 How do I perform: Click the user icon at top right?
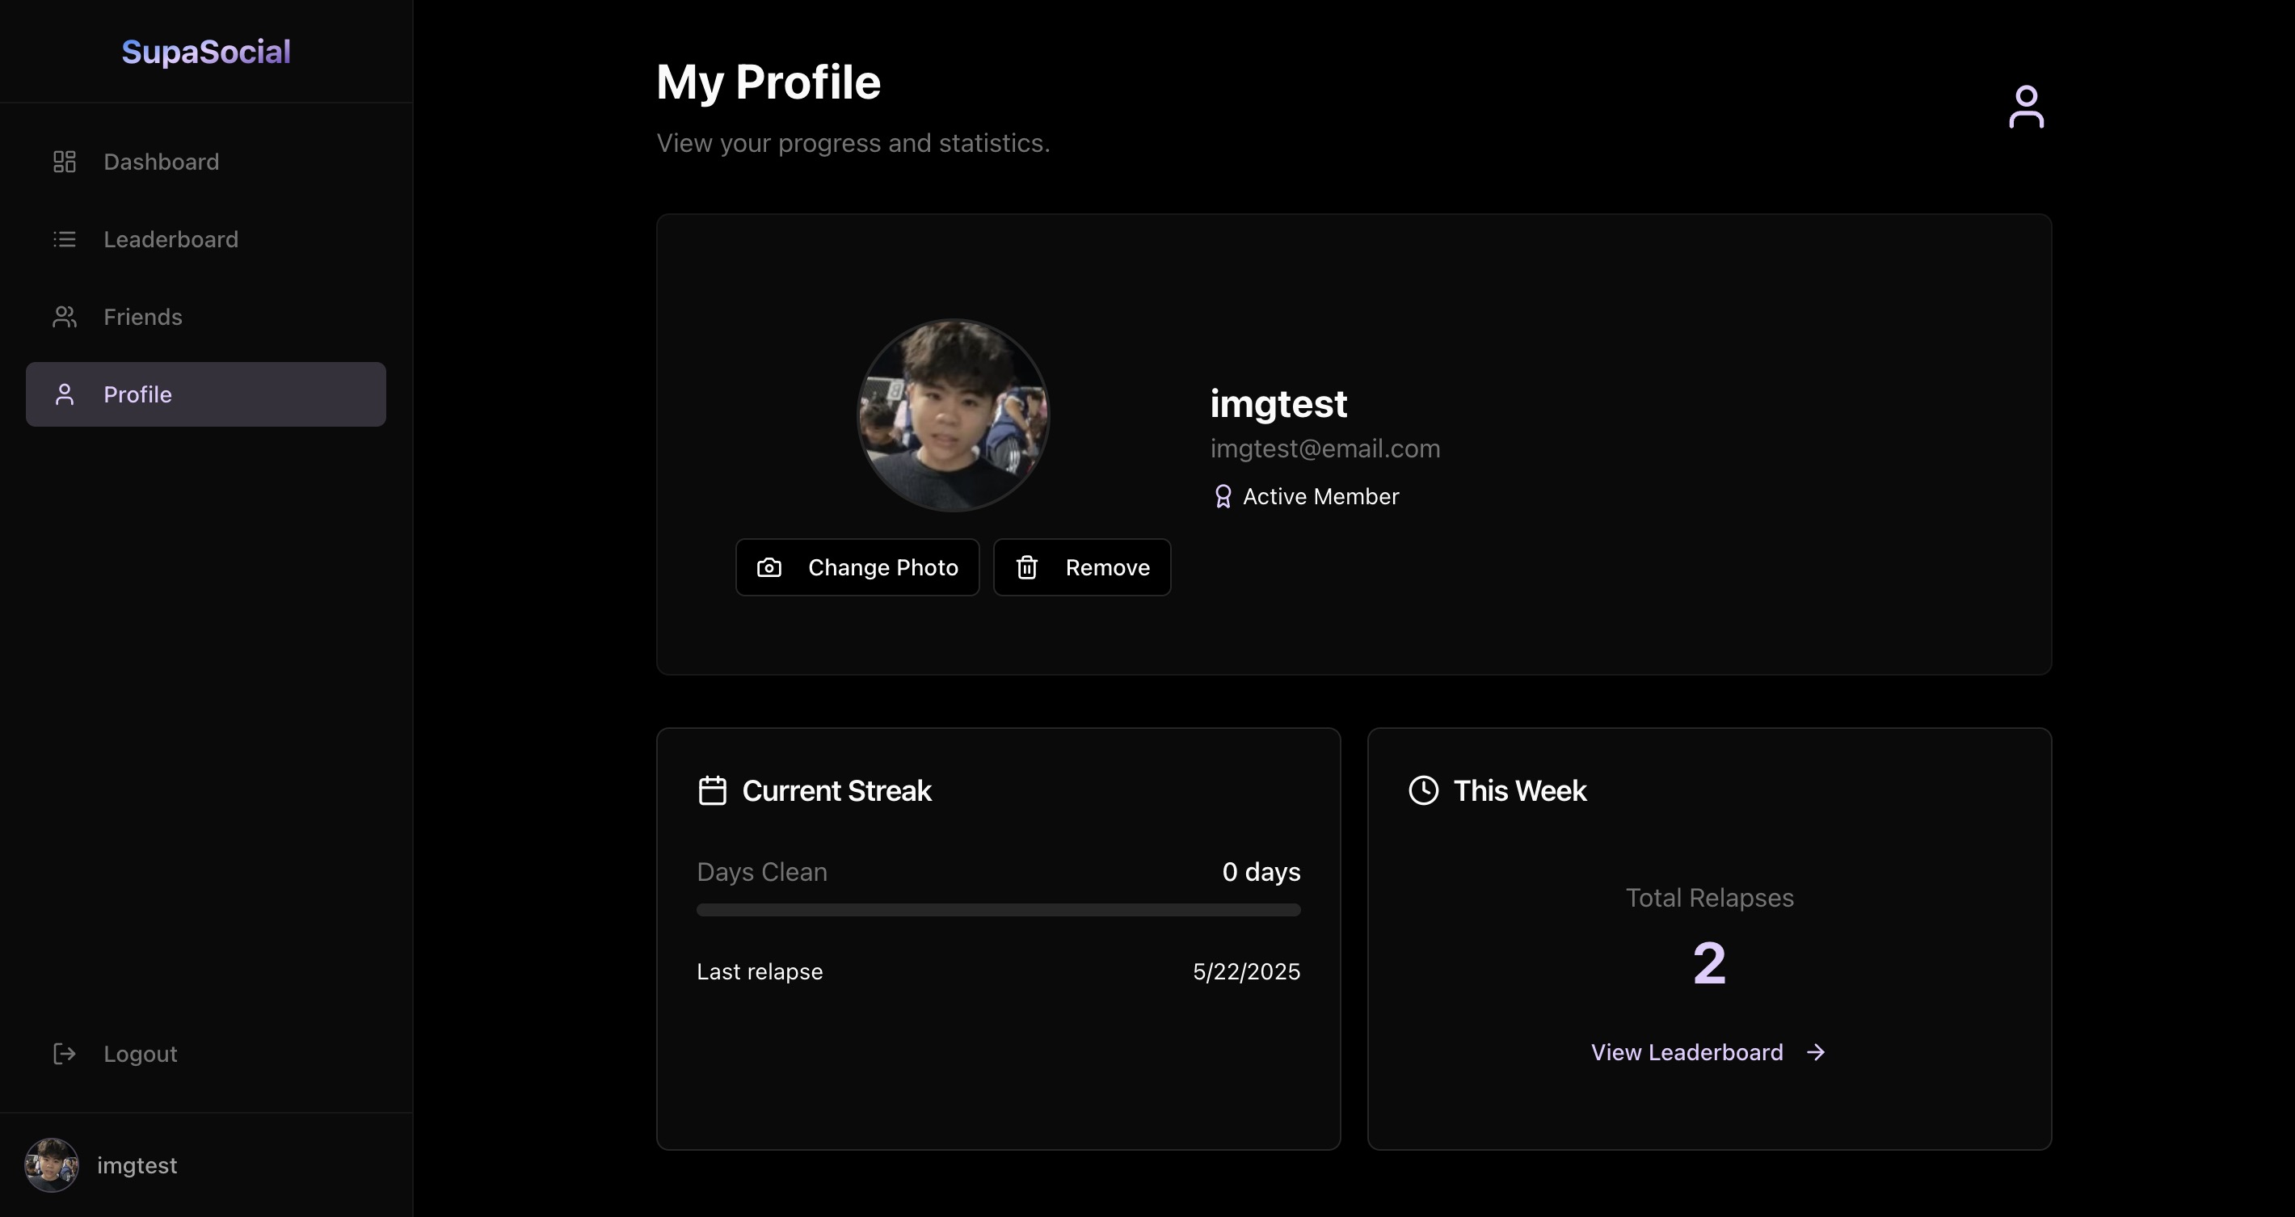point(2026,107)
